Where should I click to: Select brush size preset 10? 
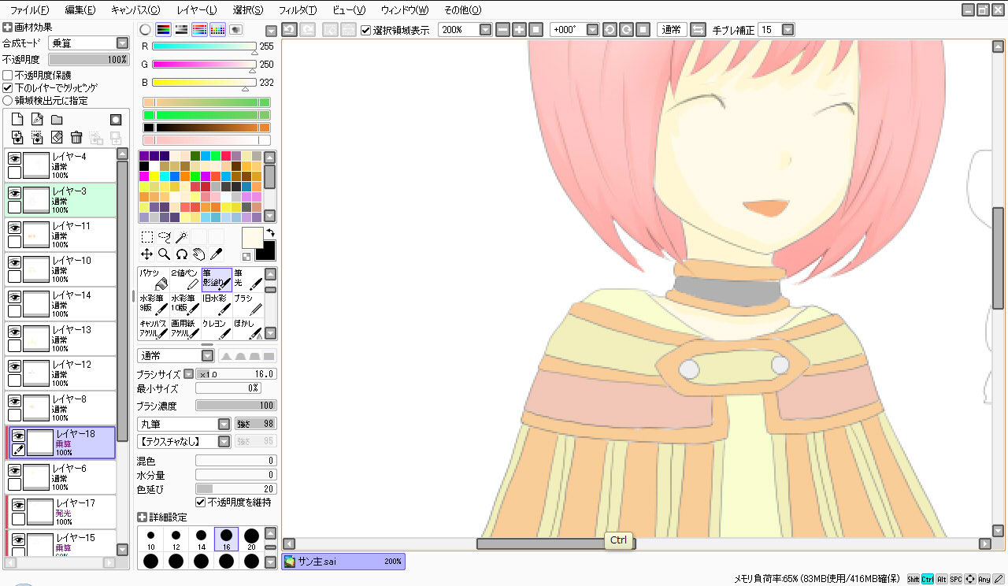[150, 539]
